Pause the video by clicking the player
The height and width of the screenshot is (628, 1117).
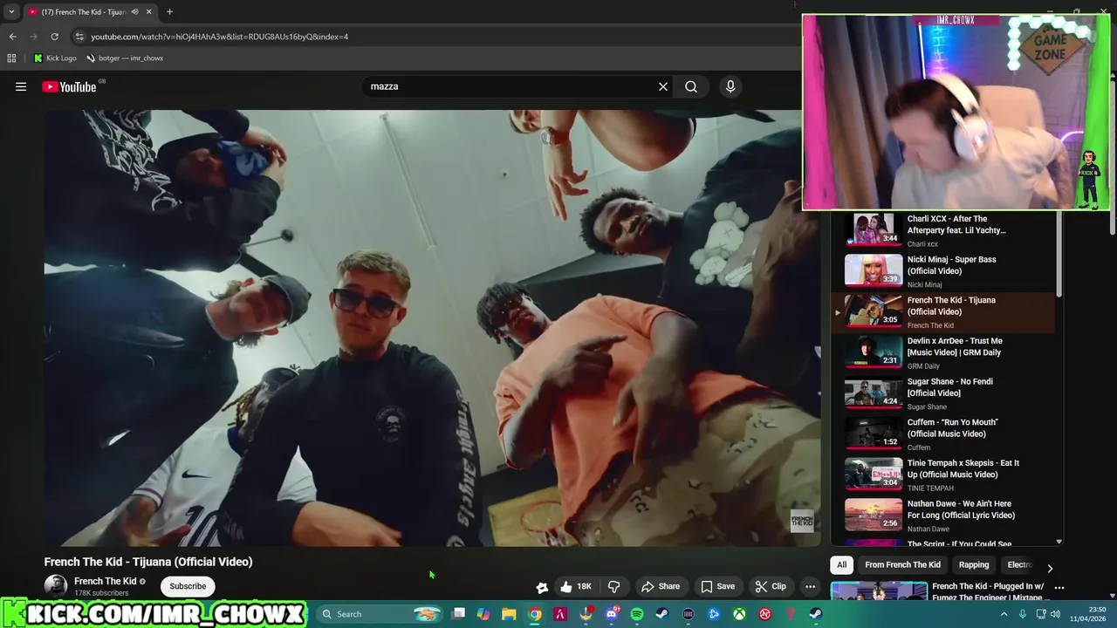432,327
